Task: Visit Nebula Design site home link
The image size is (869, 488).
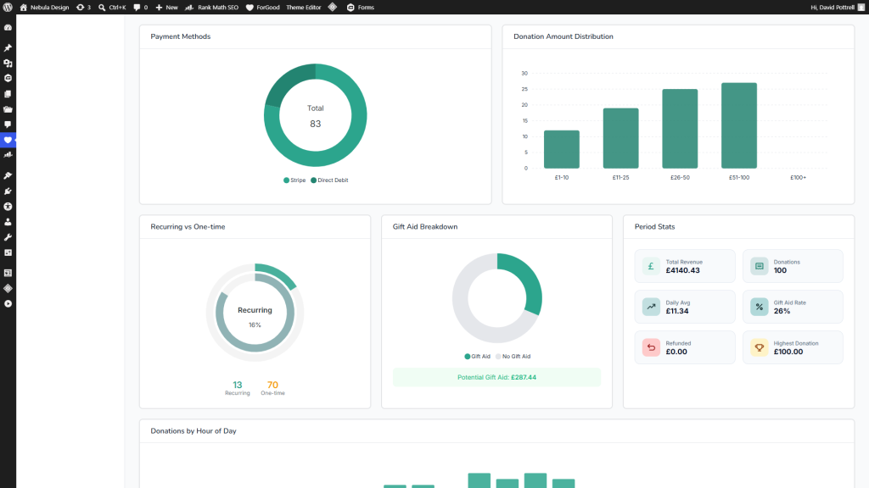Action: coord(44,7)
